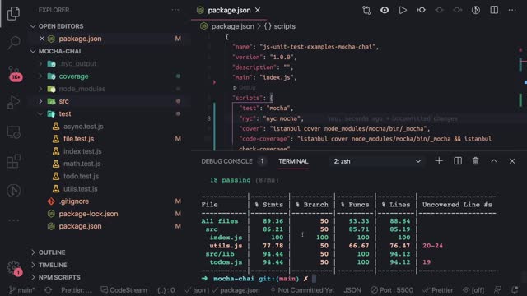527x296 pixels.
Task: Split the editor to the right
Action: click(494, 10)
